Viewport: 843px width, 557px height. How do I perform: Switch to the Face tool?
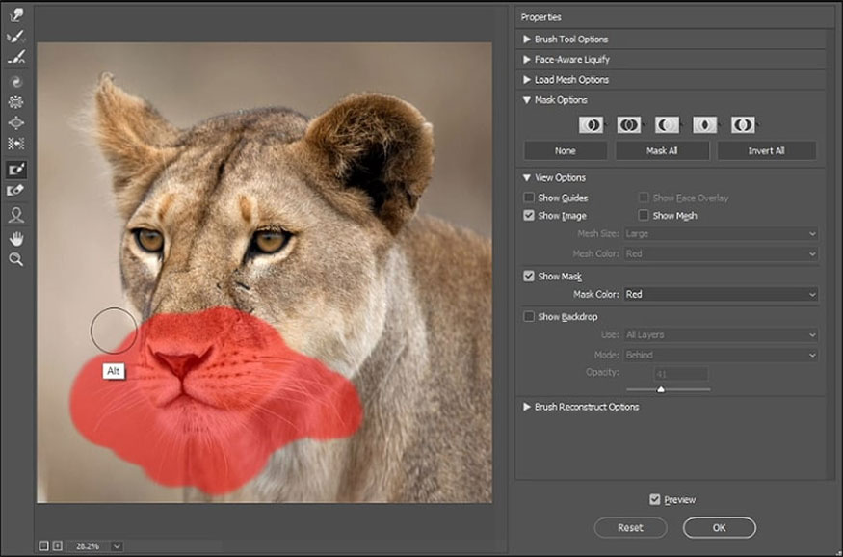coord(15,215)
